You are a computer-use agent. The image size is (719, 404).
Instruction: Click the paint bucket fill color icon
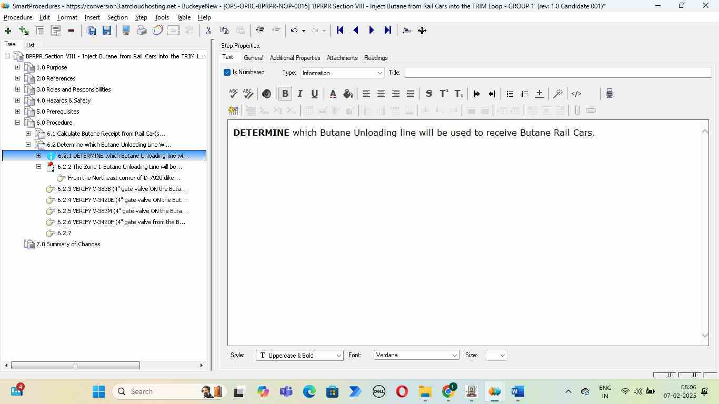click(347, 94)
